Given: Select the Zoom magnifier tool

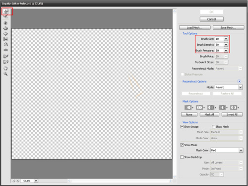Looking at the screenshot, I should 5,74.
